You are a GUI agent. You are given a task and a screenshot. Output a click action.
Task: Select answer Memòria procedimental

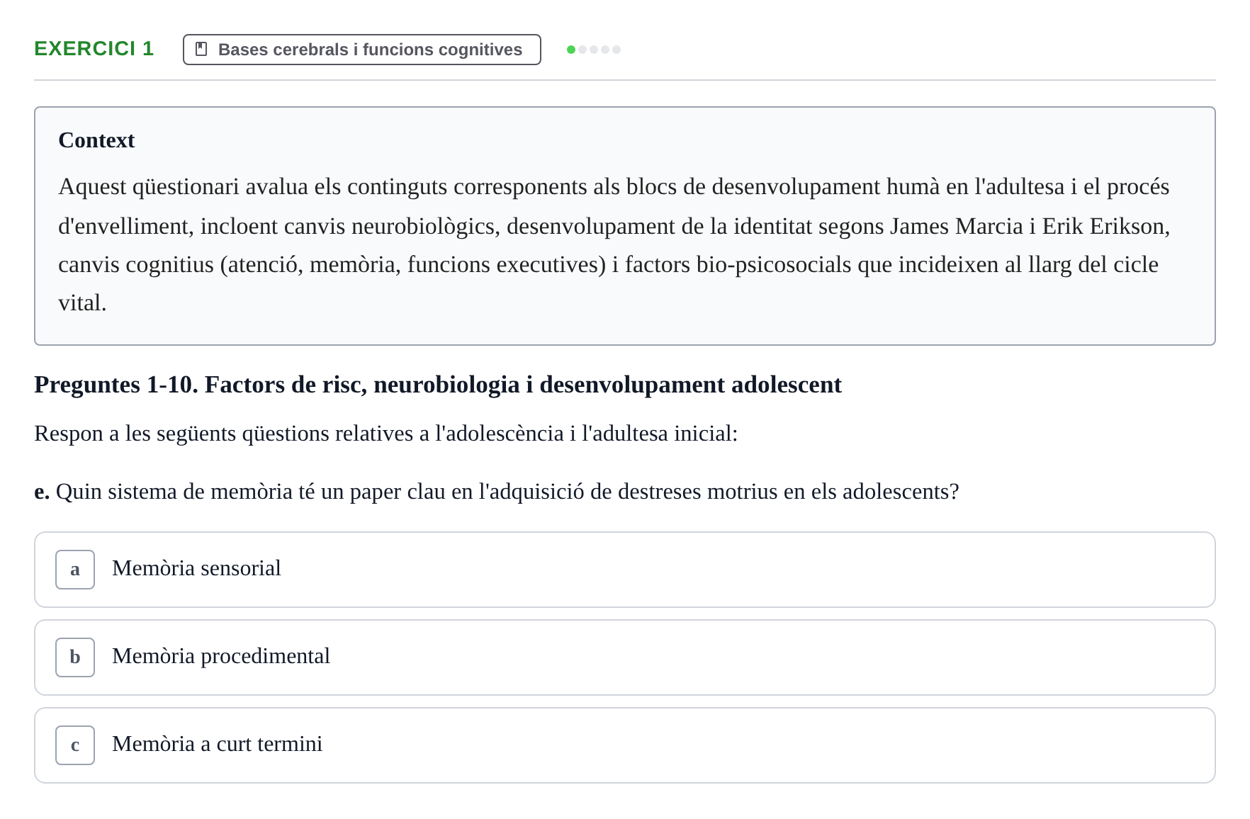coord(624,657)
